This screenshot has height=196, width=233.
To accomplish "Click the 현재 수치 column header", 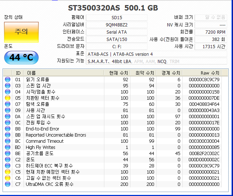I will tap(117, 73).
